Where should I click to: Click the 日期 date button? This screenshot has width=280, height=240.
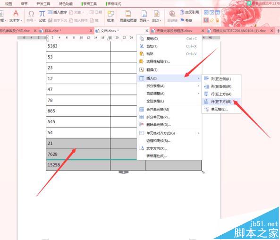(x=96, y=12)
